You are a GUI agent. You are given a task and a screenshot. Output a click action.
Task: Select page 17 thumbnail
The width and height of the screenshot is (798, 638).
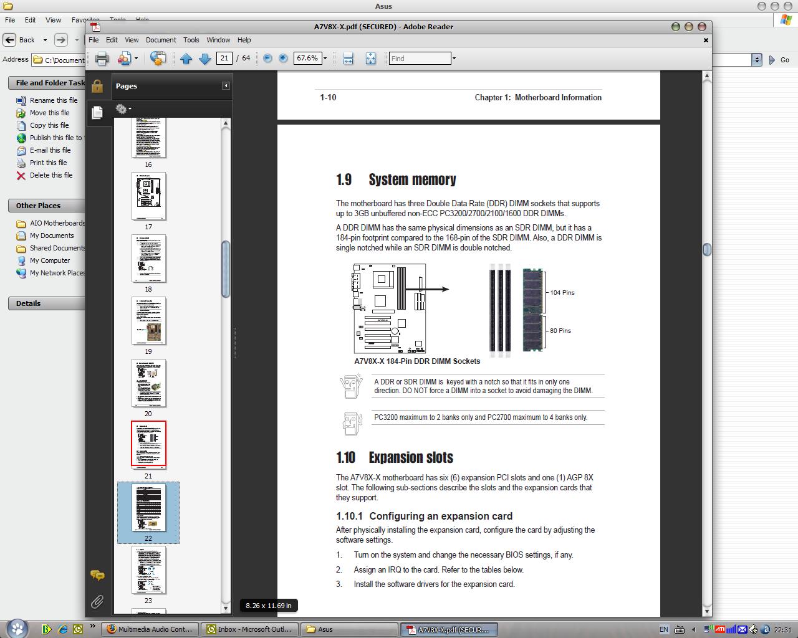tap(148, 196)
